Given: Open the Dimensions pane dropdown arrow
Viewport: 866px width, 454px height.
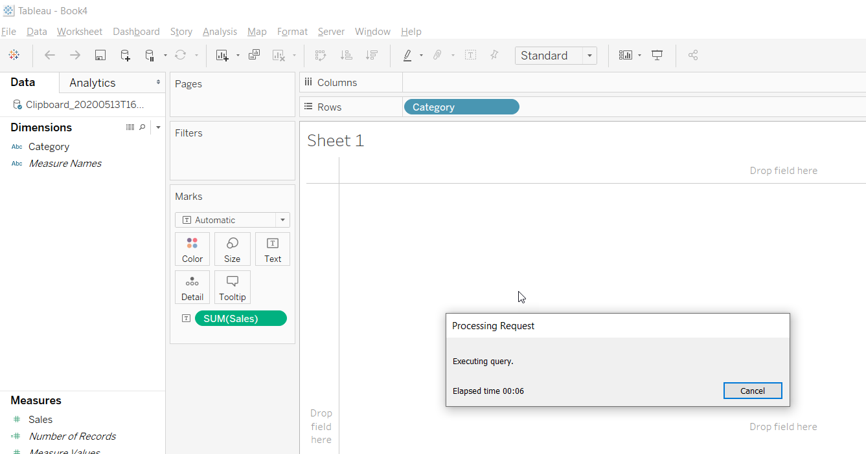Looking at the screenshot, I should coord(158,127).
